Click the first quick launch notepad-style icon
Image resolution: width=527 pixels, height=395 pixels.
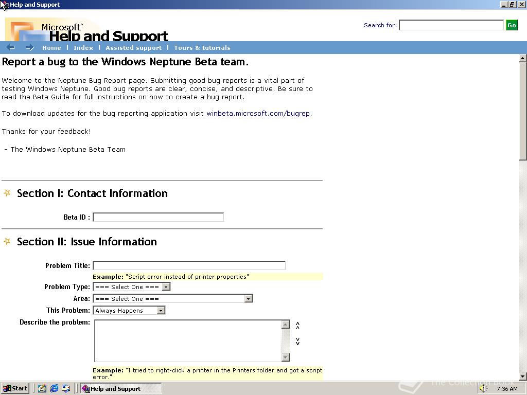(x=42, y=389)
